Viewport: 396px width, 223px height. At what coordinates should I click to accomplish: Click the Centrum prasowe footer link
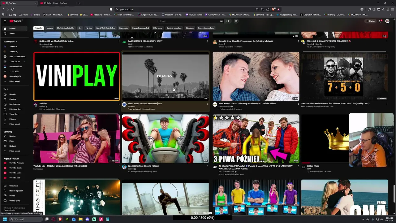(x=19, y=208)
